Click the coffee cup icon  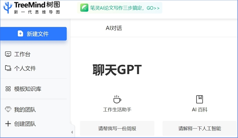pos(117,99)
